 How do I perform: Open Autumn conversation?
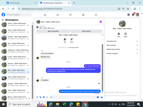16,64
